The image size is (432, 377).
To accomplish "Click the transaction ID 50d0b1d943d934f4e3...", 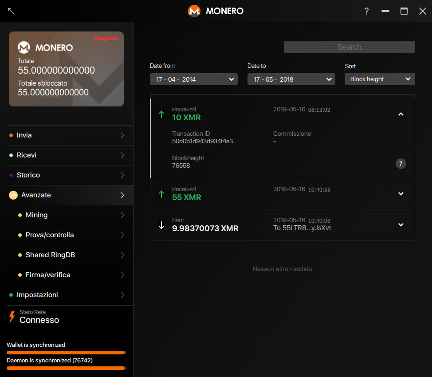I will (205, 141).
